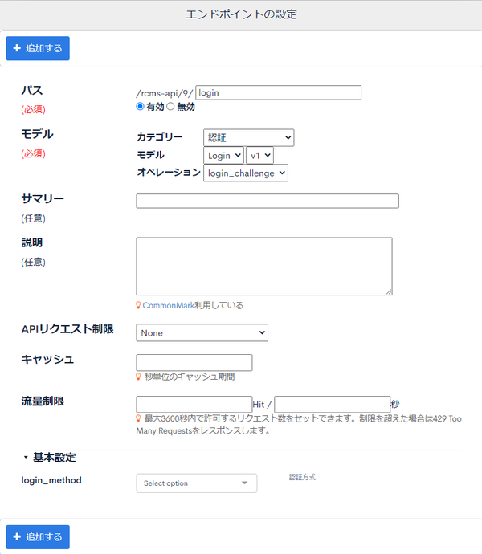Click the 秒単位のキャッシュ期間 hint text

pos(190,377)
